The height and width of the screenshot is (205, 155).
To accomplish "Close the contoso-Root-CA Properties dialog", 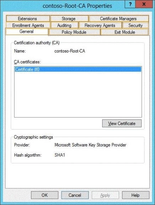I will click(144, 4).
